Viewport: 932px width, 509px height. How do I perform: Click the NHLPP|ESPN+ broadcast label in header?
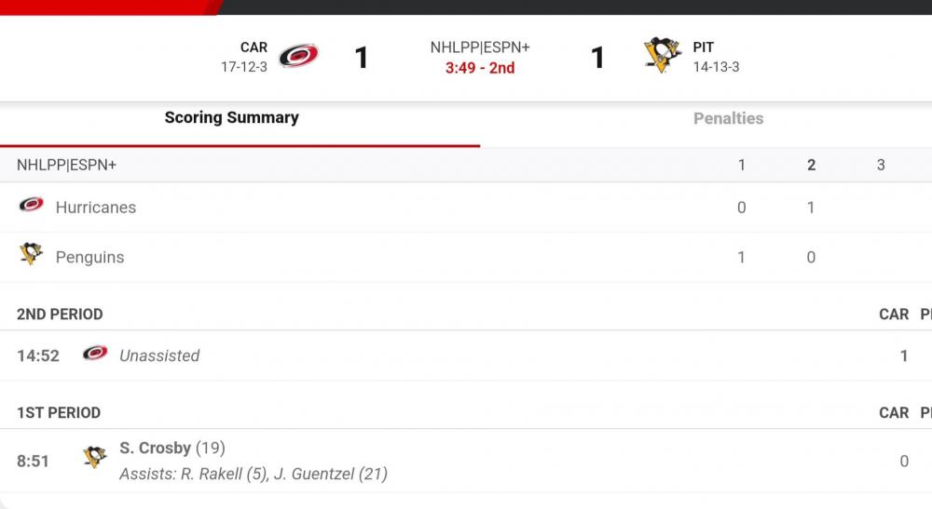pos(480,47)
